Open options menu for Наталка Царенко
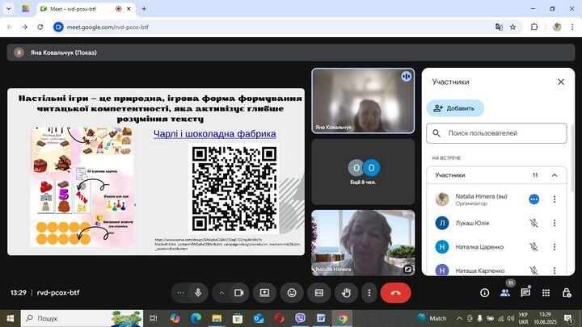582x327 pixels. click(555, 247)
